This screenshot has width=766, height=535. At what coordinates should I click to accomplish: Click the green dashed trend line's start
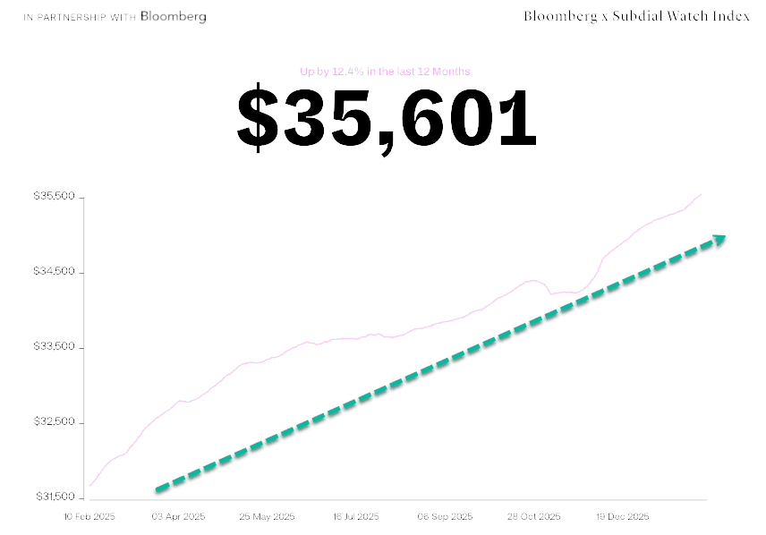[x=158, y=488]
